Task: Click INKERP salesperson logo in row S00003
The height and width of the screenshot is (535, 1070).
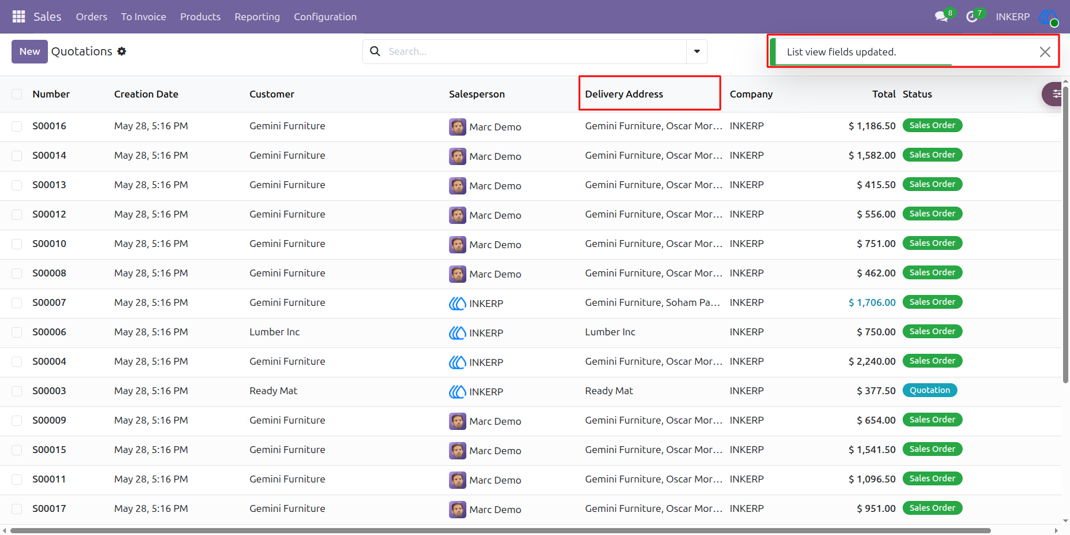Action: click(458, 392)
